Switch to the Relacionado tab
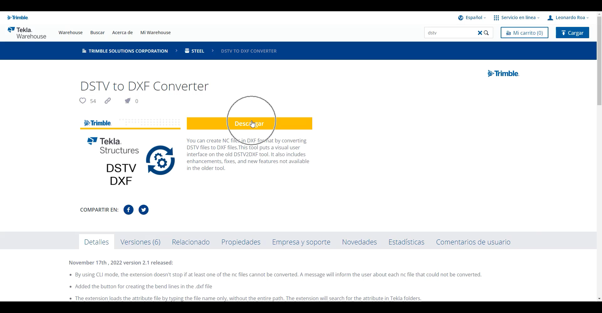Image resolution: width=602 pixels, height=313 pixels. click(191, 242)
